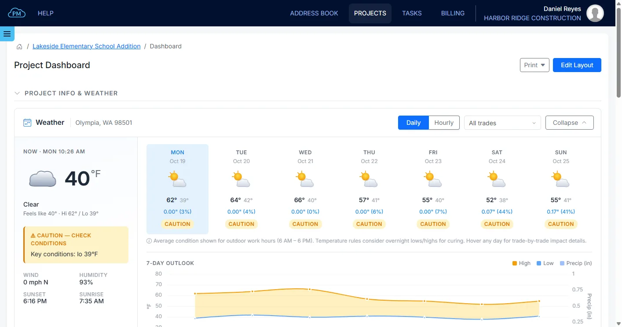Switch weather view to Daily
This screenshot has width=622, height=327.
[x=413, y=123]
